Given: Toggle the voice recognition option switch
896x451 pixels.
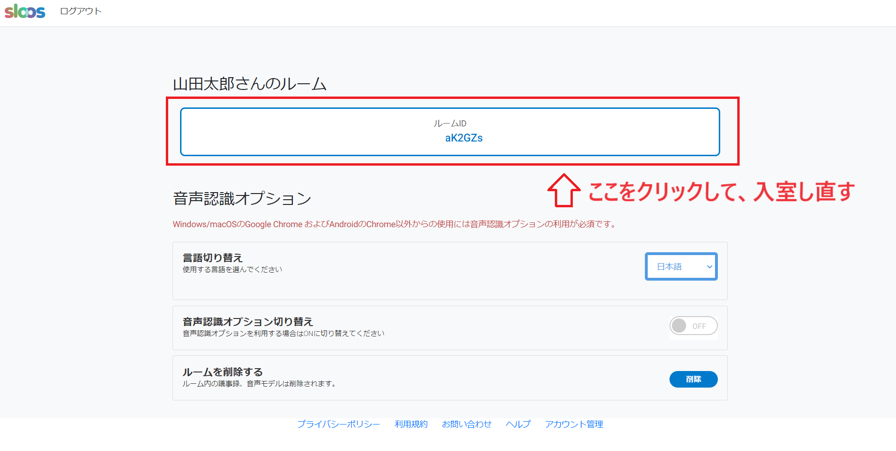Looking at the screenshot, I should tap(693, 326).
